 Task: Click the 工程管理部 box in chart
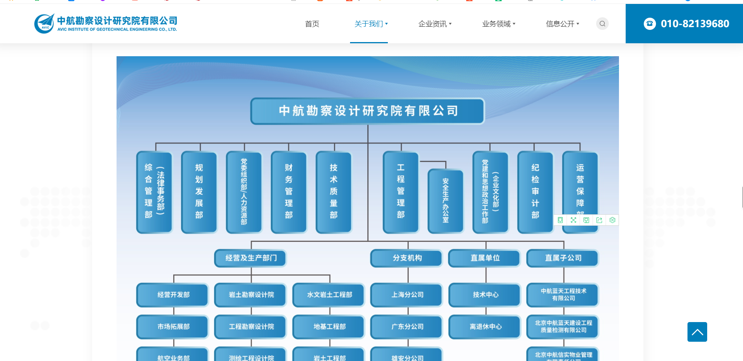401,192
